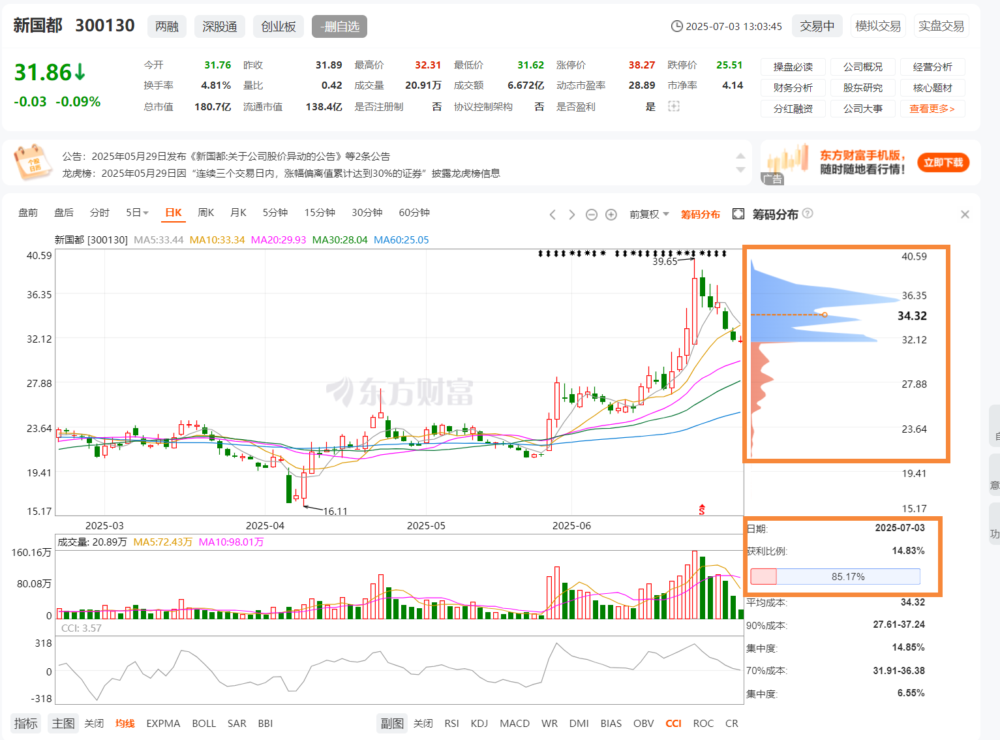
Task: Switch to the 分时 tab
Action: [100, 213]
